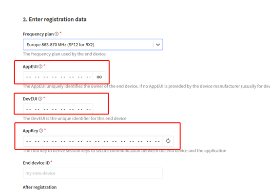The height and width of the screenshot is (191, 270).
Task: Focus the AppEUI hex input field
Action: pos(58,77)
